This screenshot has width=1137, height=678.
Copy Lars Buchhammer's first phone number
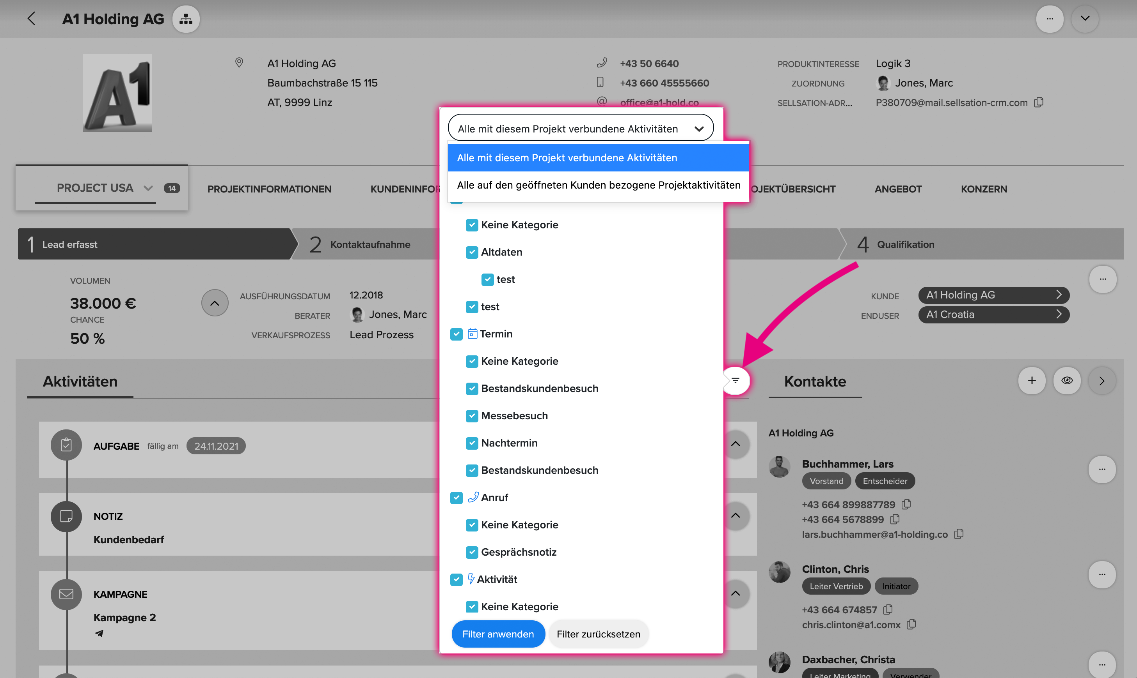click(x=906, y=504)
